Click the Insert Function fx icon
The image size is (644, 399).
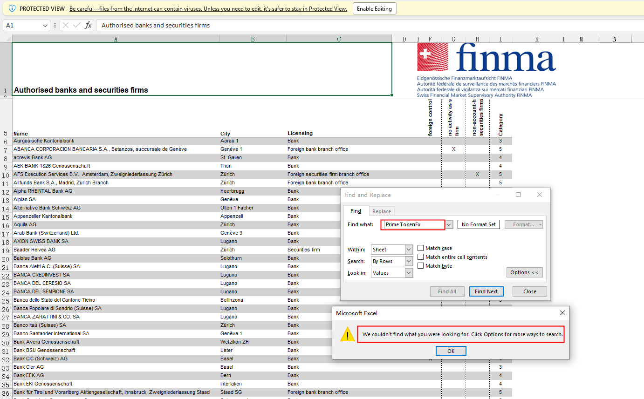click(88, 25)
